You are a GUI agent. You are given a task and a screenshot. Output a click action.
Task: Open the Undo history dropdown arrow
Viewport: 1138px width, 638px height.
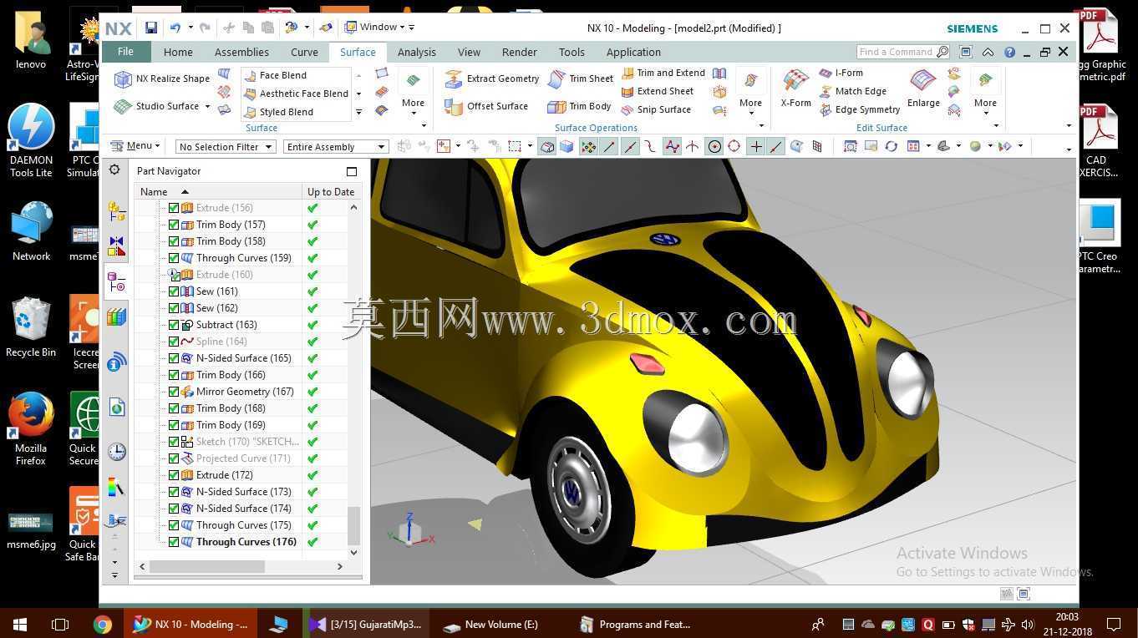(190, 28)
